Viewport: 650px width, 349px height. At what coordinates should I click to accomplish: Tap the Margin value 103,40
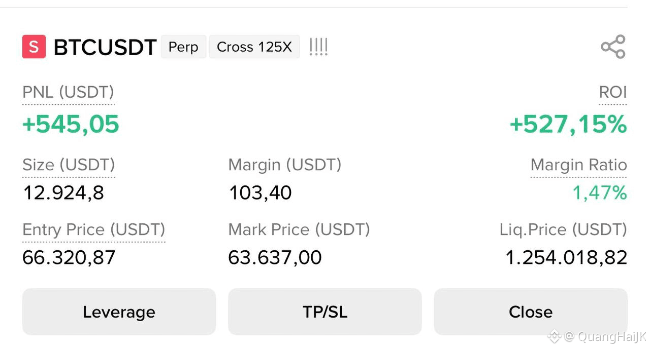[260, 193]
